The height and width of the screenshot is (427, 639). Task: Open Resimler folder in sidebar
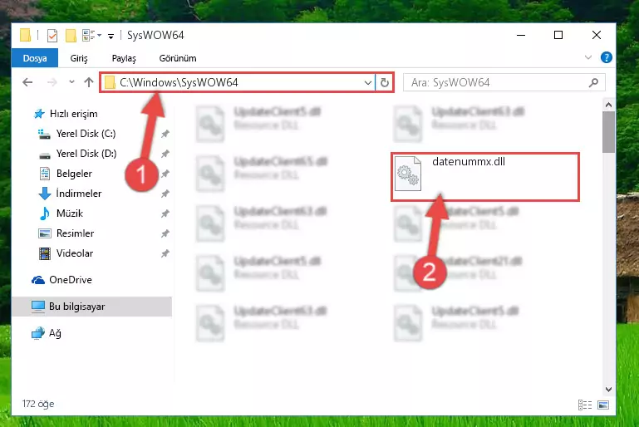75,233
